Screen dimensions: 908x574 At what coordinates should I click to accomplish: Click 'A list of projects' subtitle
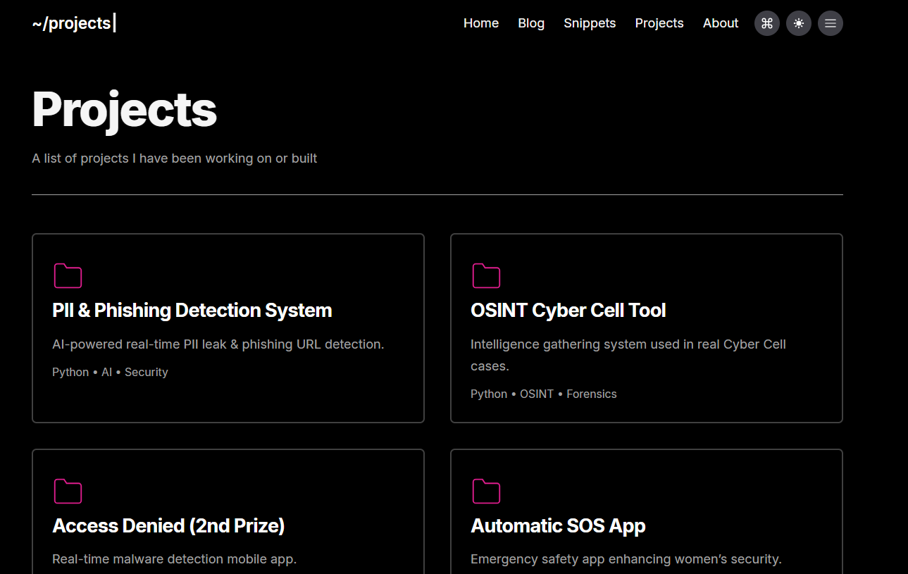point(175,158)
